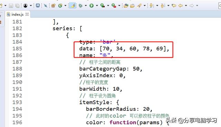
Task: Click the comment '// 柱子之间的距离'
Action: 100,62
